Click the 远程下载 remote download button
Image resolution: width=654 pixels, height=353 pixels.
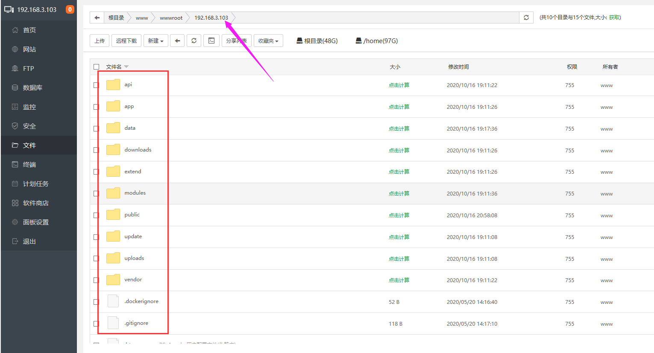point(126,41)
